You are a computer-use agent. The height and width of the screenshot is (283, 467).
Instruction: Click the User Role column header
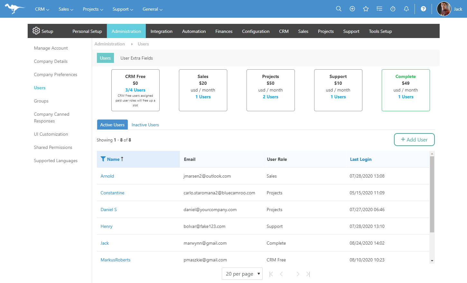point(277,159)
